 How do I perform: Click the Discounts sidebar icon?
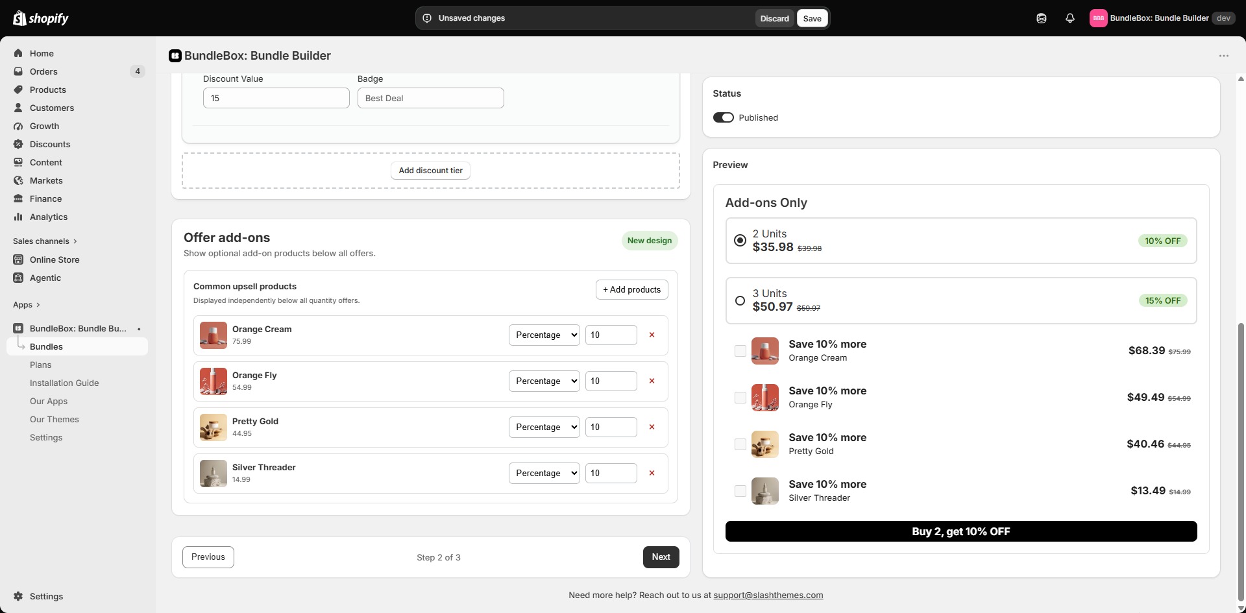[18, 144]
